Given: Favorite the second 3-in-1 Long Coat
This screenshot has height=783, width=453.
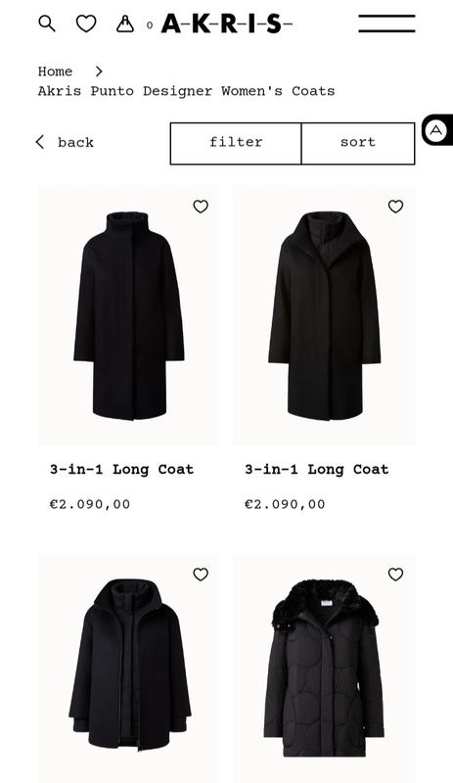Looking at the screenshot, I should pyautogui.click(x=395, y=207).
